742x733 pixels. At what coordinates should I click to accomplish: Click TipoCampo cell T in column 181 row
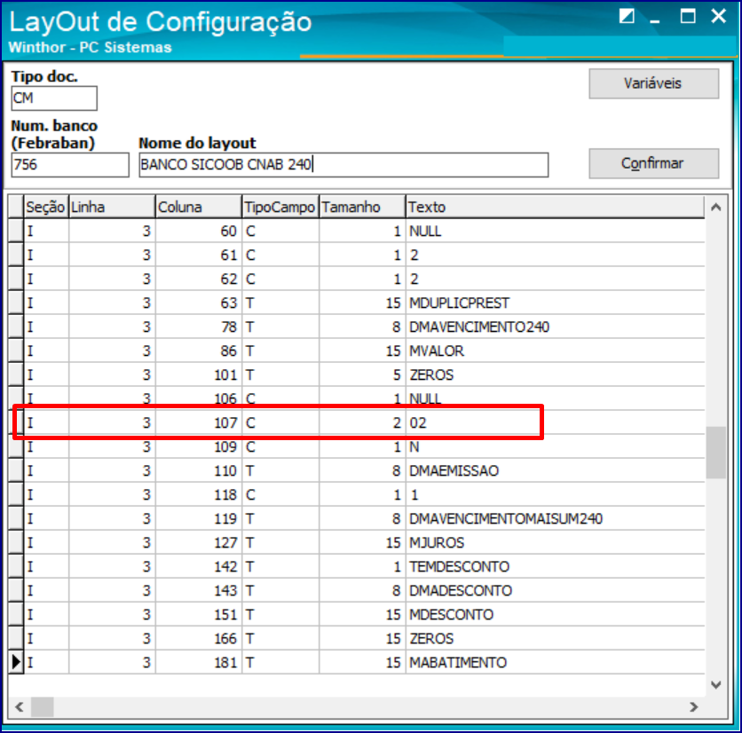(280, 663)
